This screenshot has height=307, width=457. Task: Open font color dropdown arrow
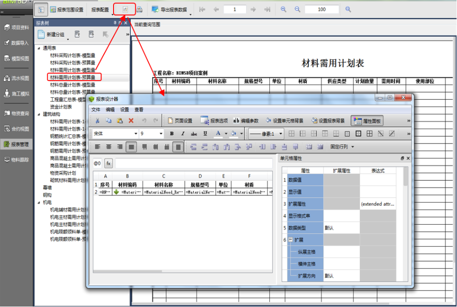click(x=226, y=134)
